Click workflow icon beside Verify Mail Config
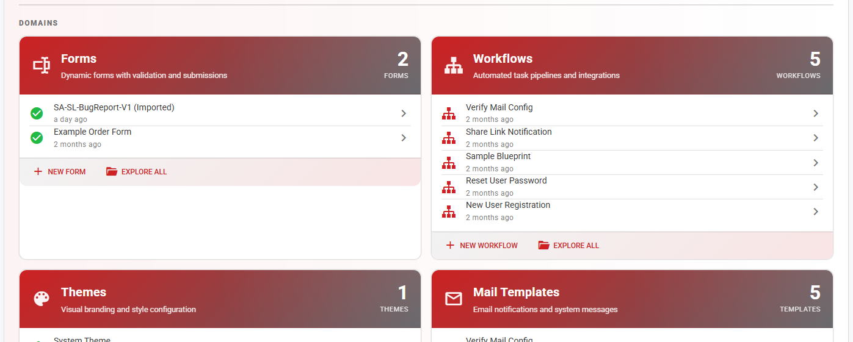Image resolution: width=853 pixels, height=342 pixels. 449,113
